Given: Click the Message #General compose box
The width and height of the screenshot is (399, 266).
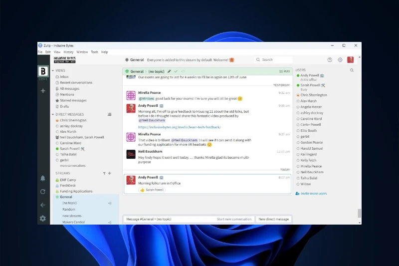Looking at the screenshot, I should click(170, 219).
